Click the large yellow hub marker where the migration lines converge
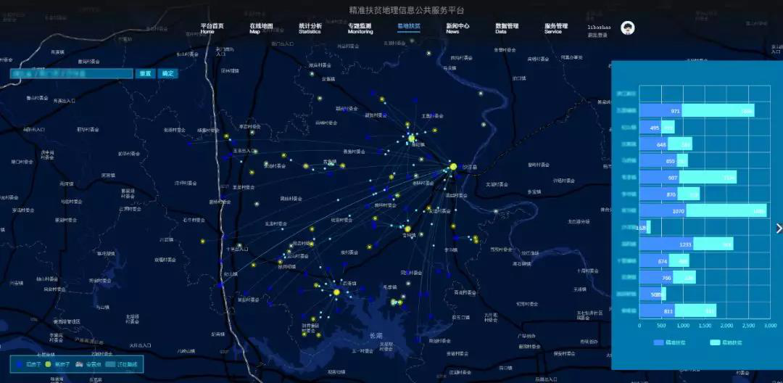Viewport: 783px width, 383px height. coord(453,166)
